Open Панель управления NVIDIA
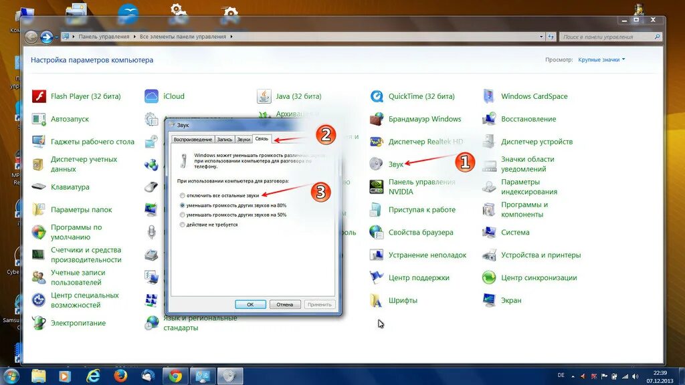 point(413,187)
